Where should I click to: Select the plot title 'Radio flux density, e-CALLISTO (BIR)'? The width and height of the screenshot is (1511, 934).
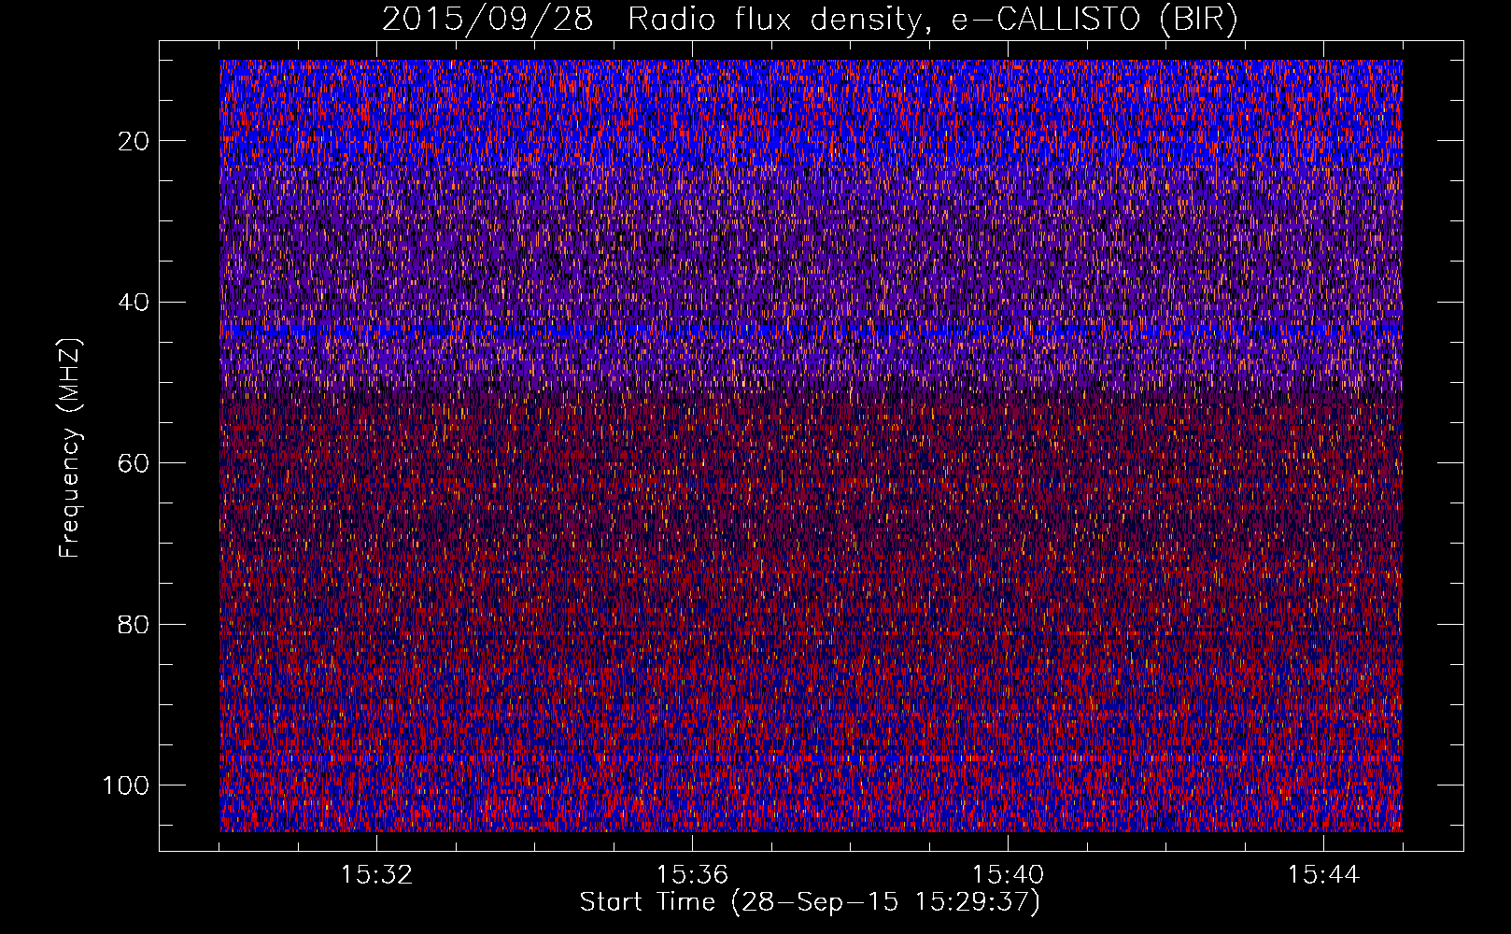(x=933, y=19)
